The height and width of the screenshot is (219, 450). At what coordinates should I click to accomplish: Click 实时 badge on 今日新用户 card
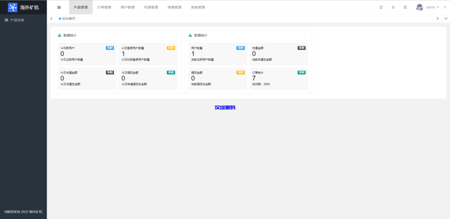click(x=110, y=48)
